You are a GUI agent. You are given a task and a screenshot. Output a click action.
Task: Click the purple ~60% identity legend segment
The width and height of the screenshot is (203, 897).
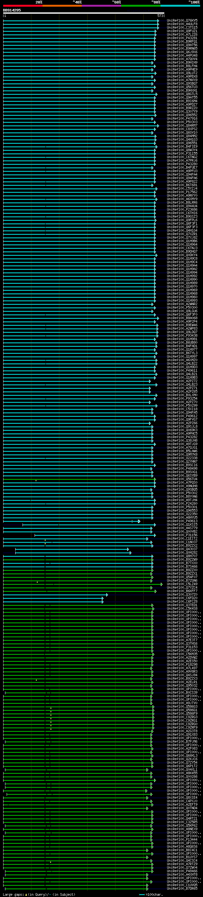(102, 6)
